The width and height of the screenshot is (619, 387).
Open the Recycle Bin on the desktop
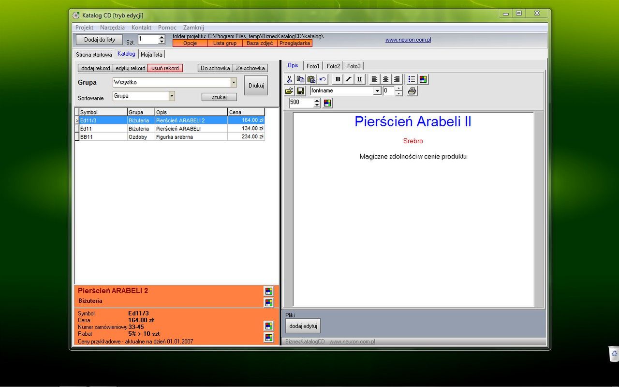coord(614,354)
